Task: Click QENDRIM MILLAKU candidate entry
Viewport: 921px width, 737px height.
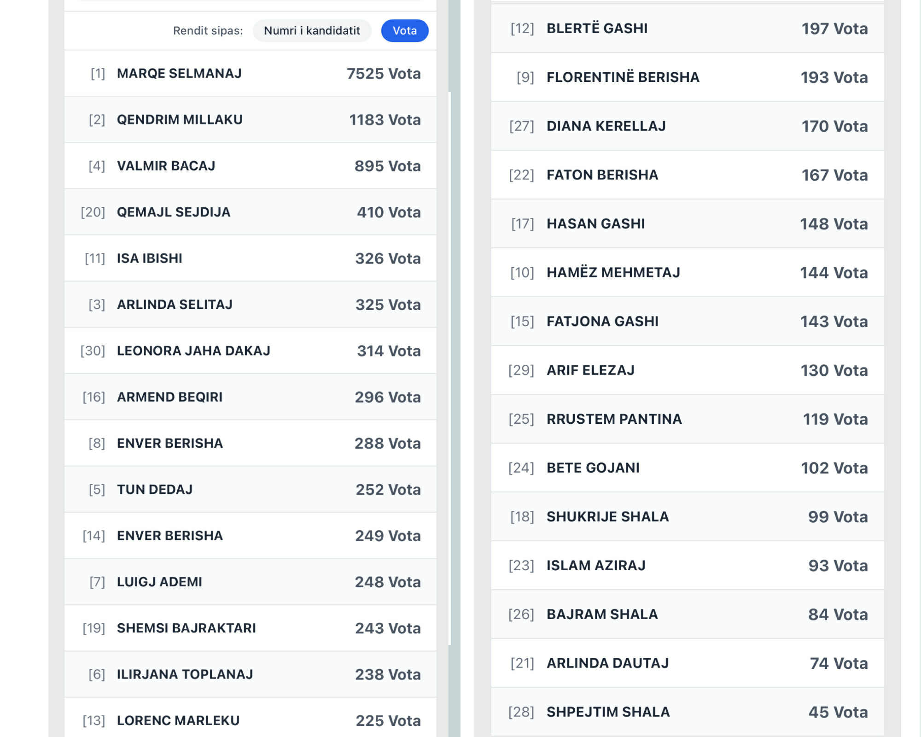Action: click(250, 120)
